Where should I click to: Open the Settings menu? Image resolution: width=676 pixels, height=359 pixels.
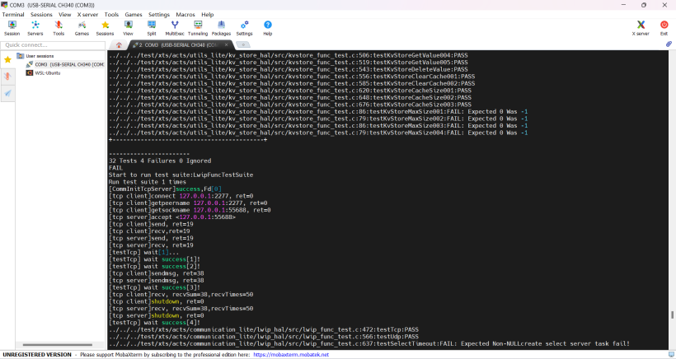click(159, 14)
